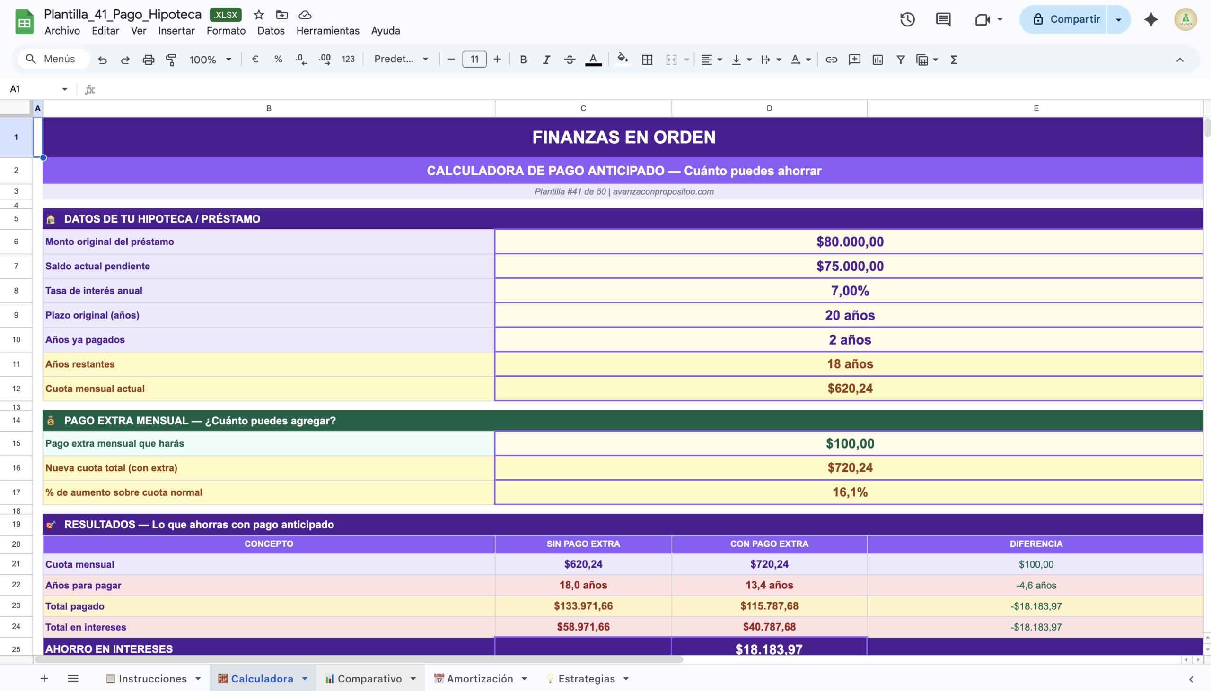Insert a chart via toolbar icon

[x=877, y=60]
